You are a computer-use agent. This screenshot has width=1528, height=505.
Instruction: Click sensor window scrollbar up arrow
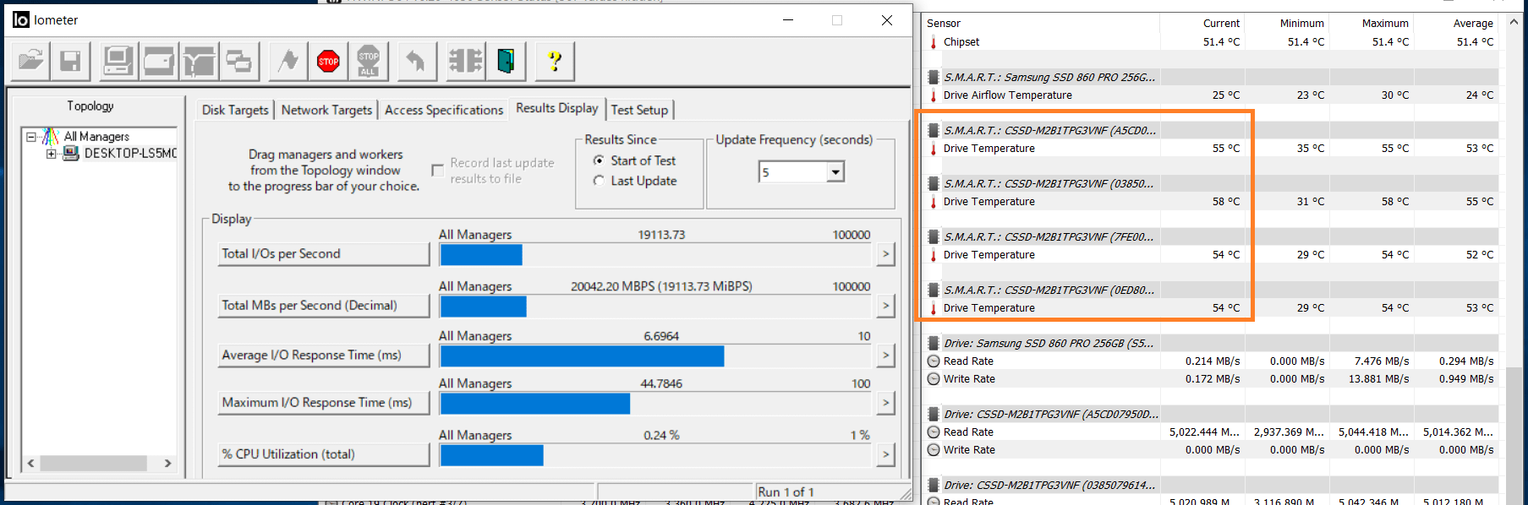pos(1514,23)
